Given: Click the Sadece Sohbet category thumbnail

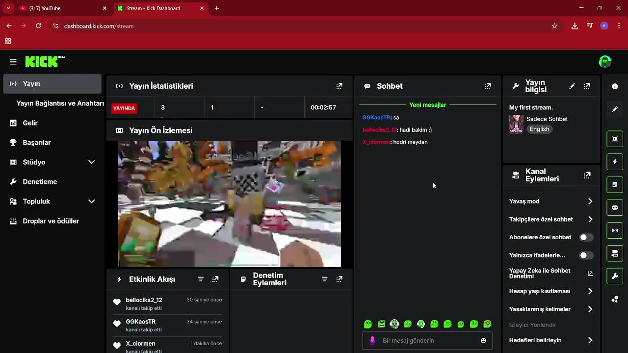Looking at the screenshot, I should click(x=516, y=124).
